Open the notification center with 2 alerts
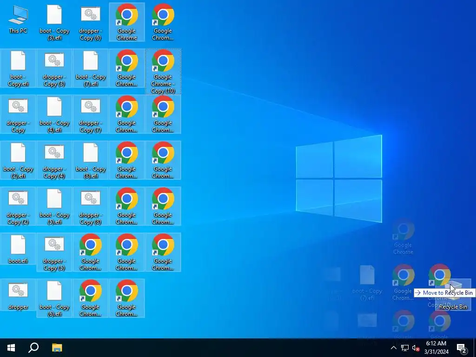The width and height of the screenshot is (476, 357). [x=462, y=348]
